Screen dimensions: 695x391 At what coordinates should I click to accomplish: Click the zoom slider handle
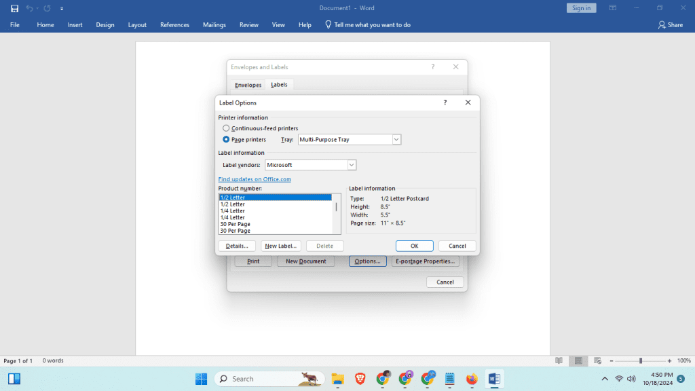[x=641, y=361]
